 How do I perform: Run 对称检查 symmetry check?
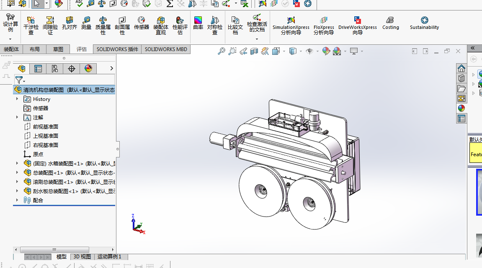[214, 26]
